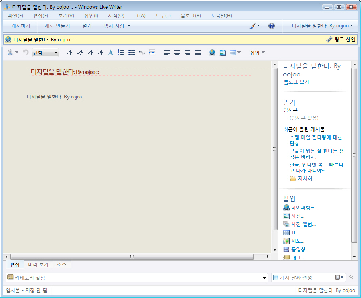Open the 삽입 toolbar dropdown
The width and height of the screenshot is (361, 298).
pyautogui.click(x=258, y=53)
